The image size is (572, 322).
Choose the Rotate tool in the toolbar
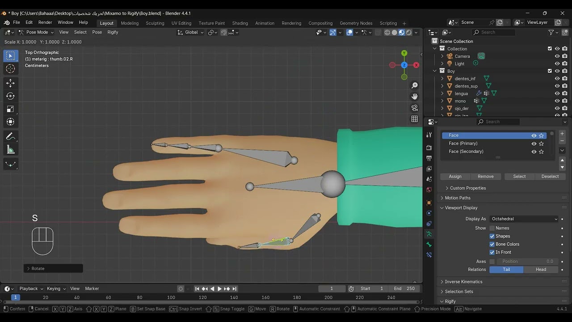tap(10, 96)
